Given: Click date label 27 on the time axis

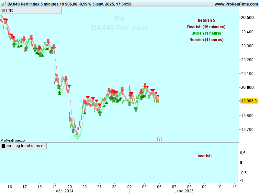Looking at the screenshot, I should pos(99,187).
